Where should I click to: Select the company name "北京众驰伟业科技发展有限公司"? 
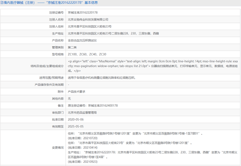click(88, 20)
